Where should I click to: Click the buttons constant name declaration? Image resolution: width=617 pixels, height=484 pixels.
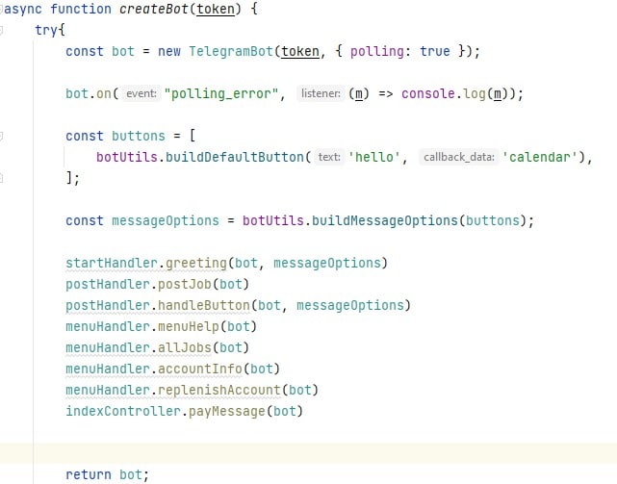pyautogui.click(x=139, y=136)
